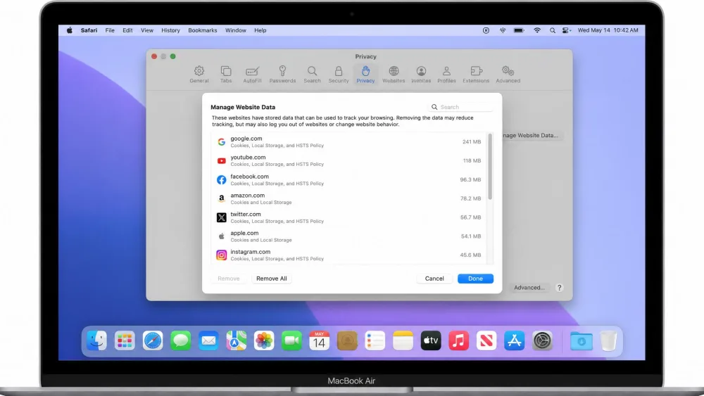Open Safari from the Dock
Screen dimensions: 704x396
(x=153, y=341)
